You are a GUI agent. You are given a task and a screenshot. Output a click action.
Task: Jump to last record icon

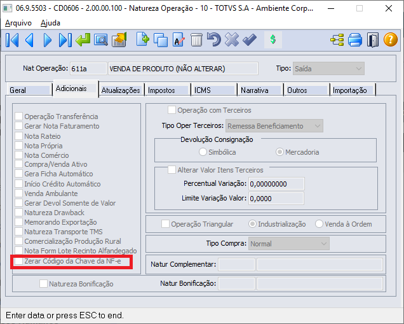[65, 40]
